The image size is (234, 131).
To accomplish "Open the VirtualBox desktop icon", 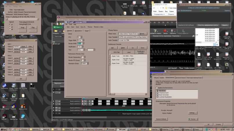I will click(4, 95).
